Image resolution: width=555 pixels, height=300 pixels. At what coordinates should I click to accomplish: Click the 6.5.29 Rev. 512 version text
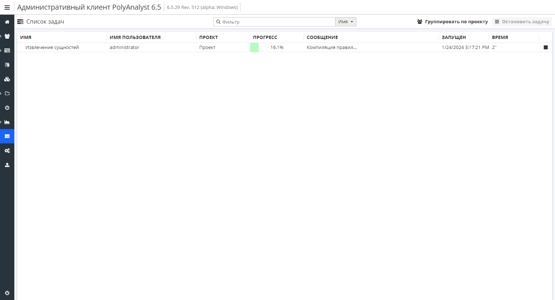202,7
